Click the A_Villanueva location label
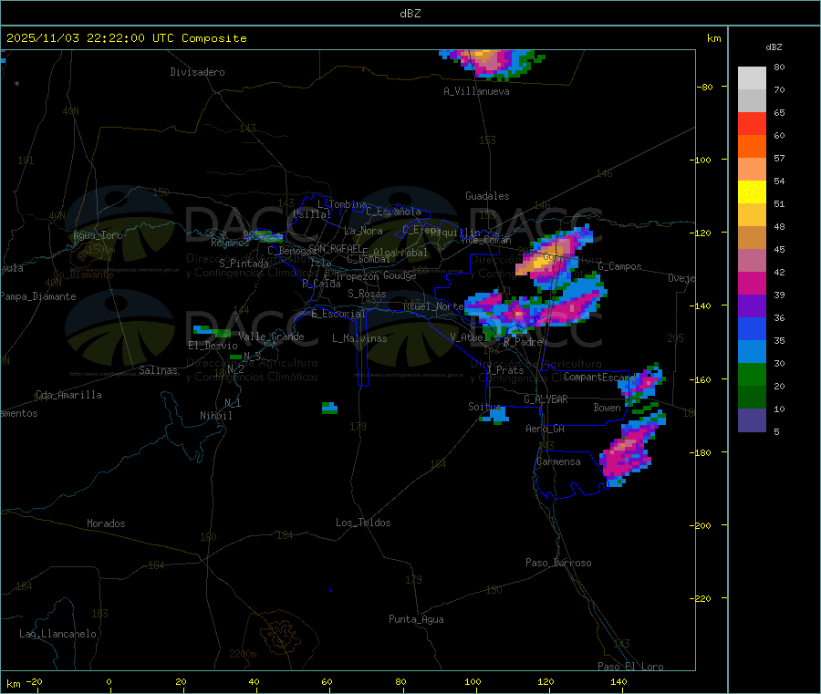821x694 pixels. 476,91
